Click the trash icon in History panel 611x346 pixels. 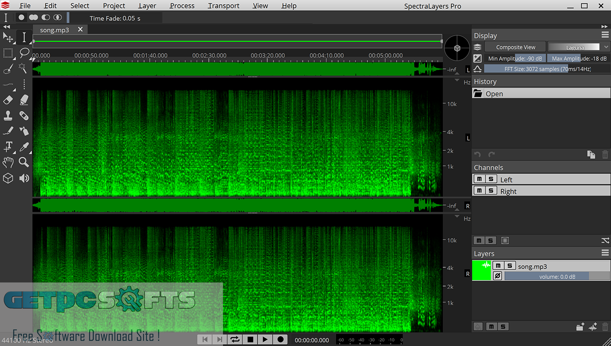coord(605,154)
